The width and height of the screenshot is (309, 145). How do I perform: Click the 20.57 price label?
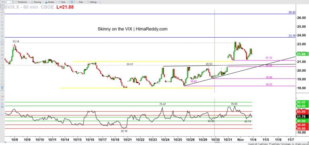[x=130, y=64]
